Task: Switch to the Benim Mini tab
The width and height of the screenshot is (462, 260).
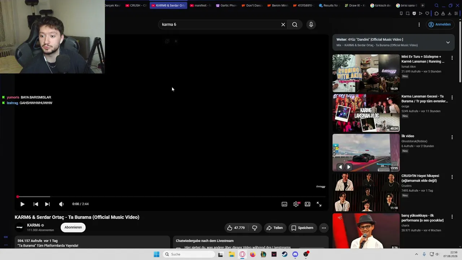Action: coord(278,5)
